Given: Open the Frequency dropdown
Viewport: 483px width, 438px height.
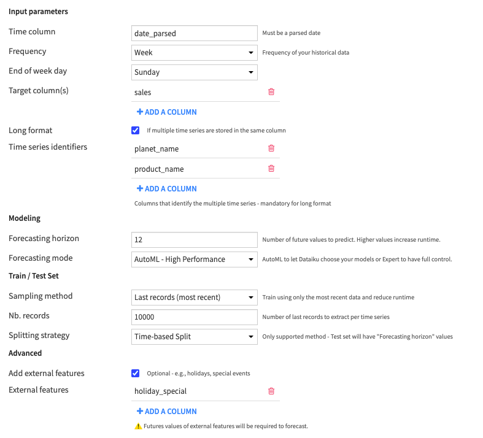Looking at the screenshot, I should coord(194,53).
